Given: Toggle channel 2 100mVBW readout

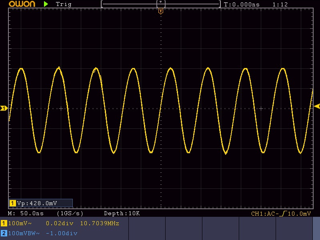Looking at the screenshot, I should (22, 233).
